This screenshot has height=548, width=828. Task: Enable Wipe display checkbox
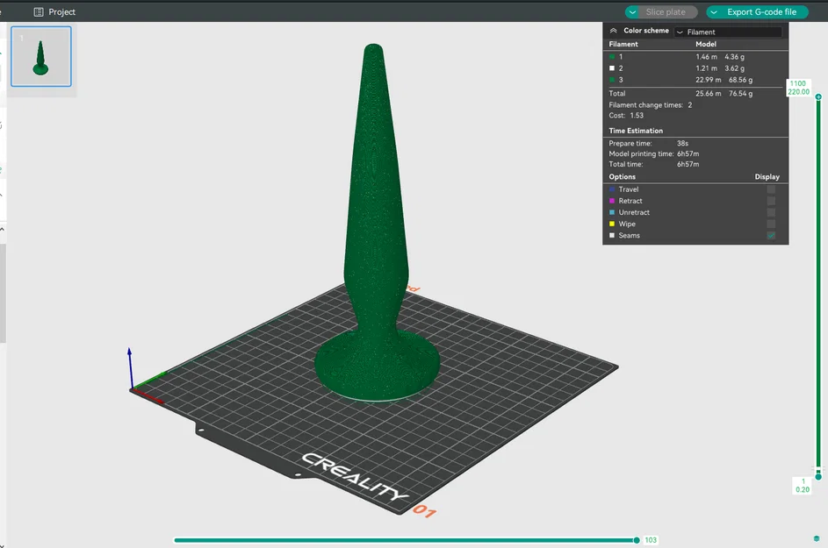tap(771, 224)
